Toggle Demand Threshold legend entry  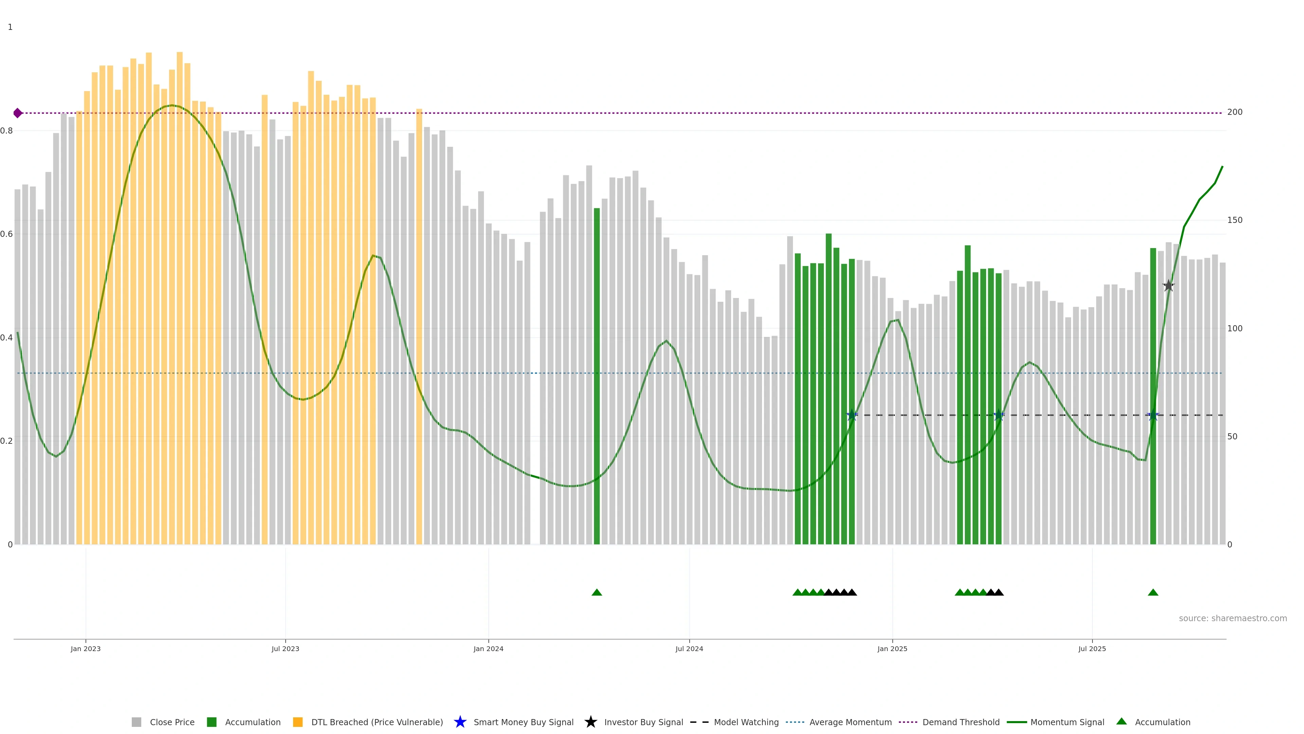961,722
